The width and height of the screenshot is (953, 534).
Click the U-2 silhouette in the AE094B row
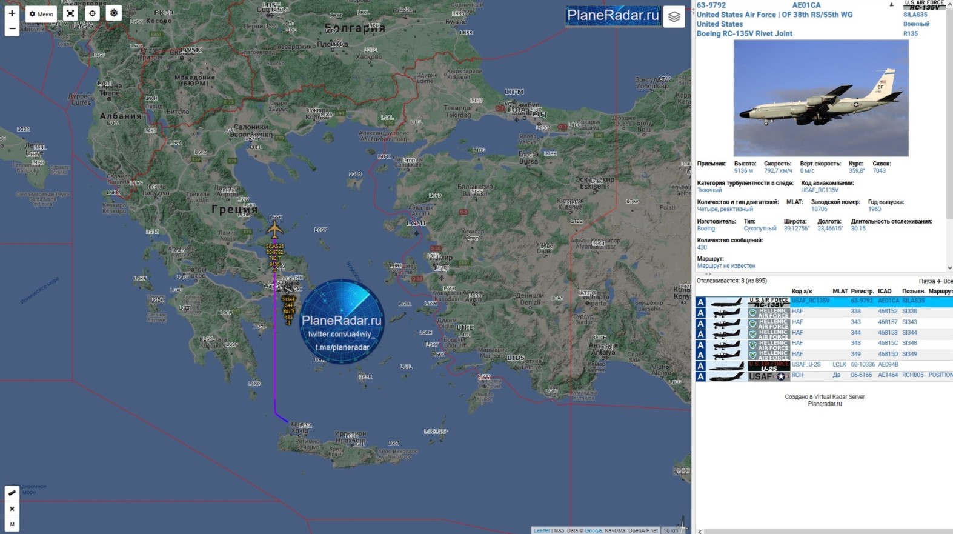pos(726,366)
